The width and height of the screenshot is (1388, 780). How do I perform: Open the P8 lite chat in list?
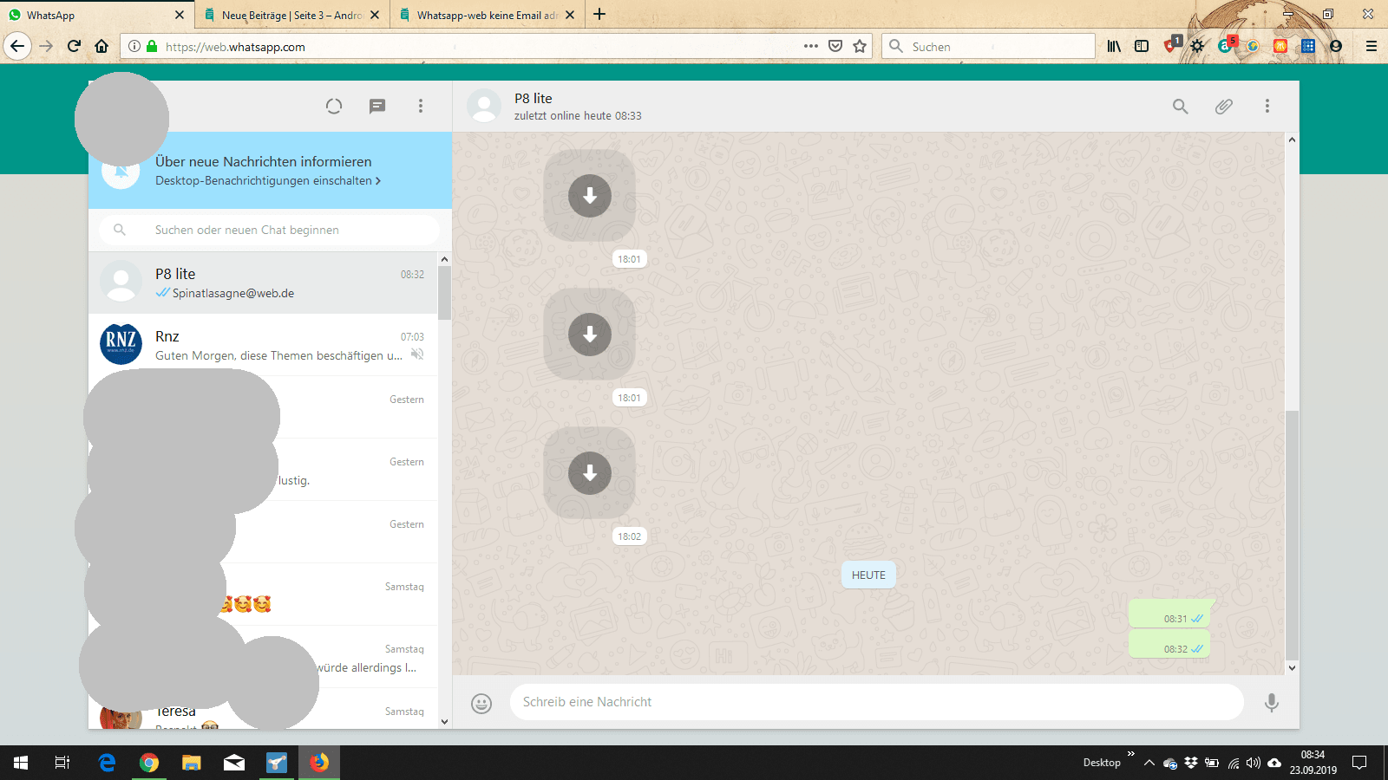pos(263,283)
